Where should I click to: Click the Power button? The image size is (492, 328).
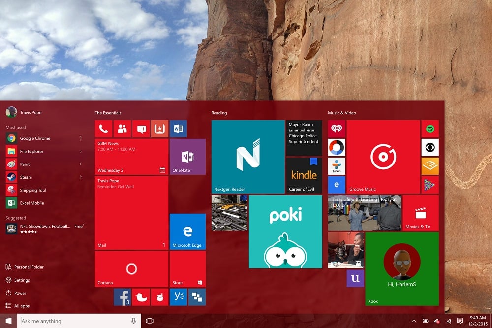coord(16,293)
